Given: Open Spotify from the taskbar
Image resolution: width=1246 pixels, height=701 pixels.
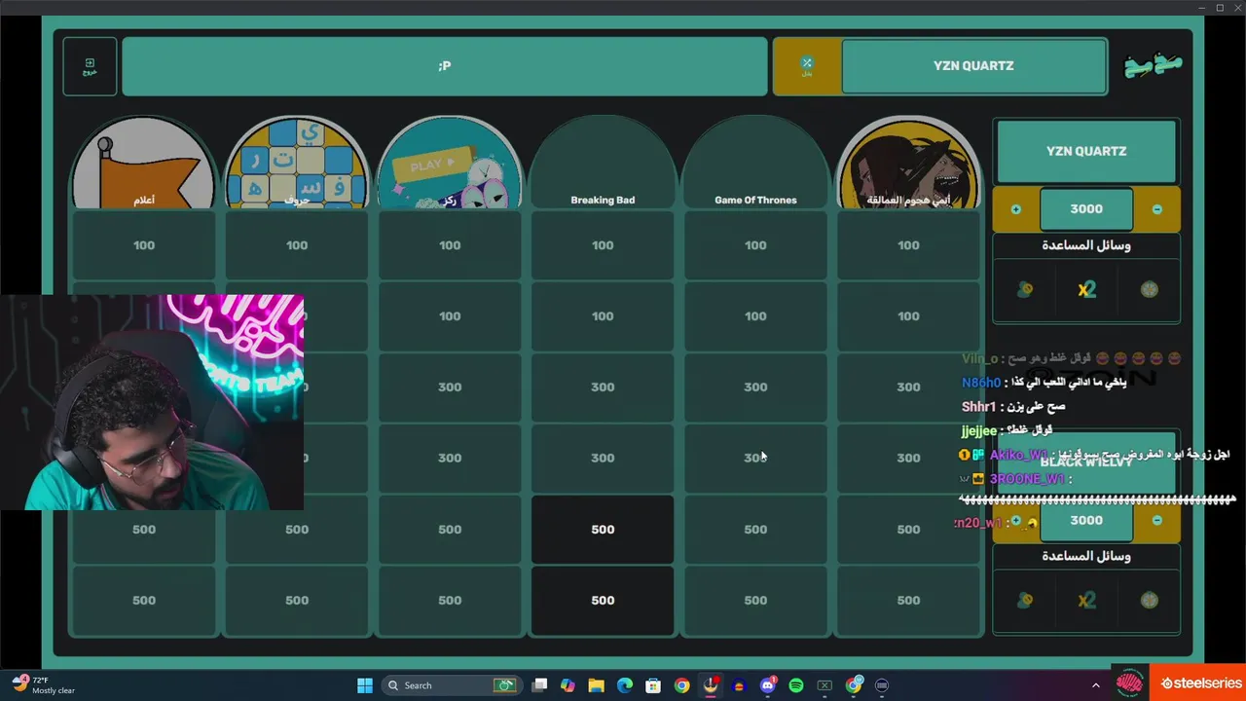Looking at the screenshot, I should coord(796,685).
